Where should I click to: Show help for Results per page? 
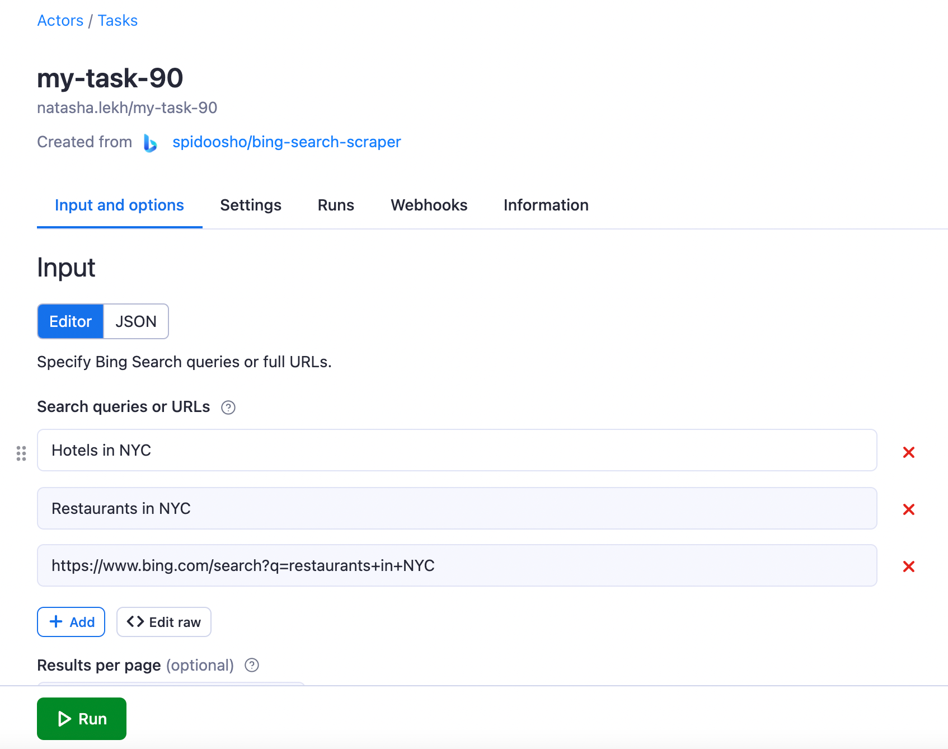coord(252,665)
